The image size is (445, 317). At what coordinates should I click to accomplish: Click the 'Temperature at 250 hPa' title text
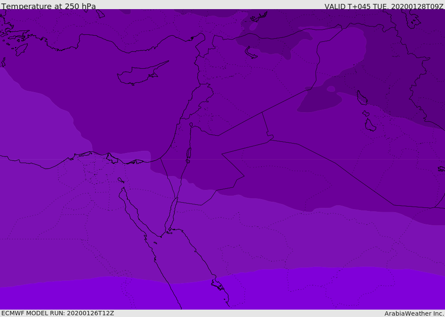(x=49, y=6)
